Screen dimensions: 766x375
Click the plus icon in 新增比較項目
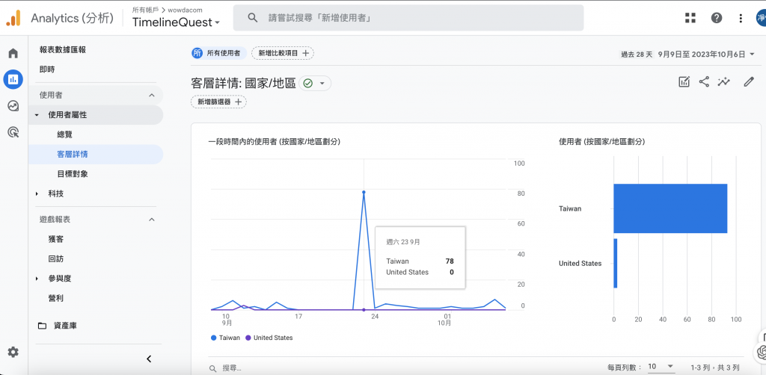pyautogui.click(x=306, y=53)
